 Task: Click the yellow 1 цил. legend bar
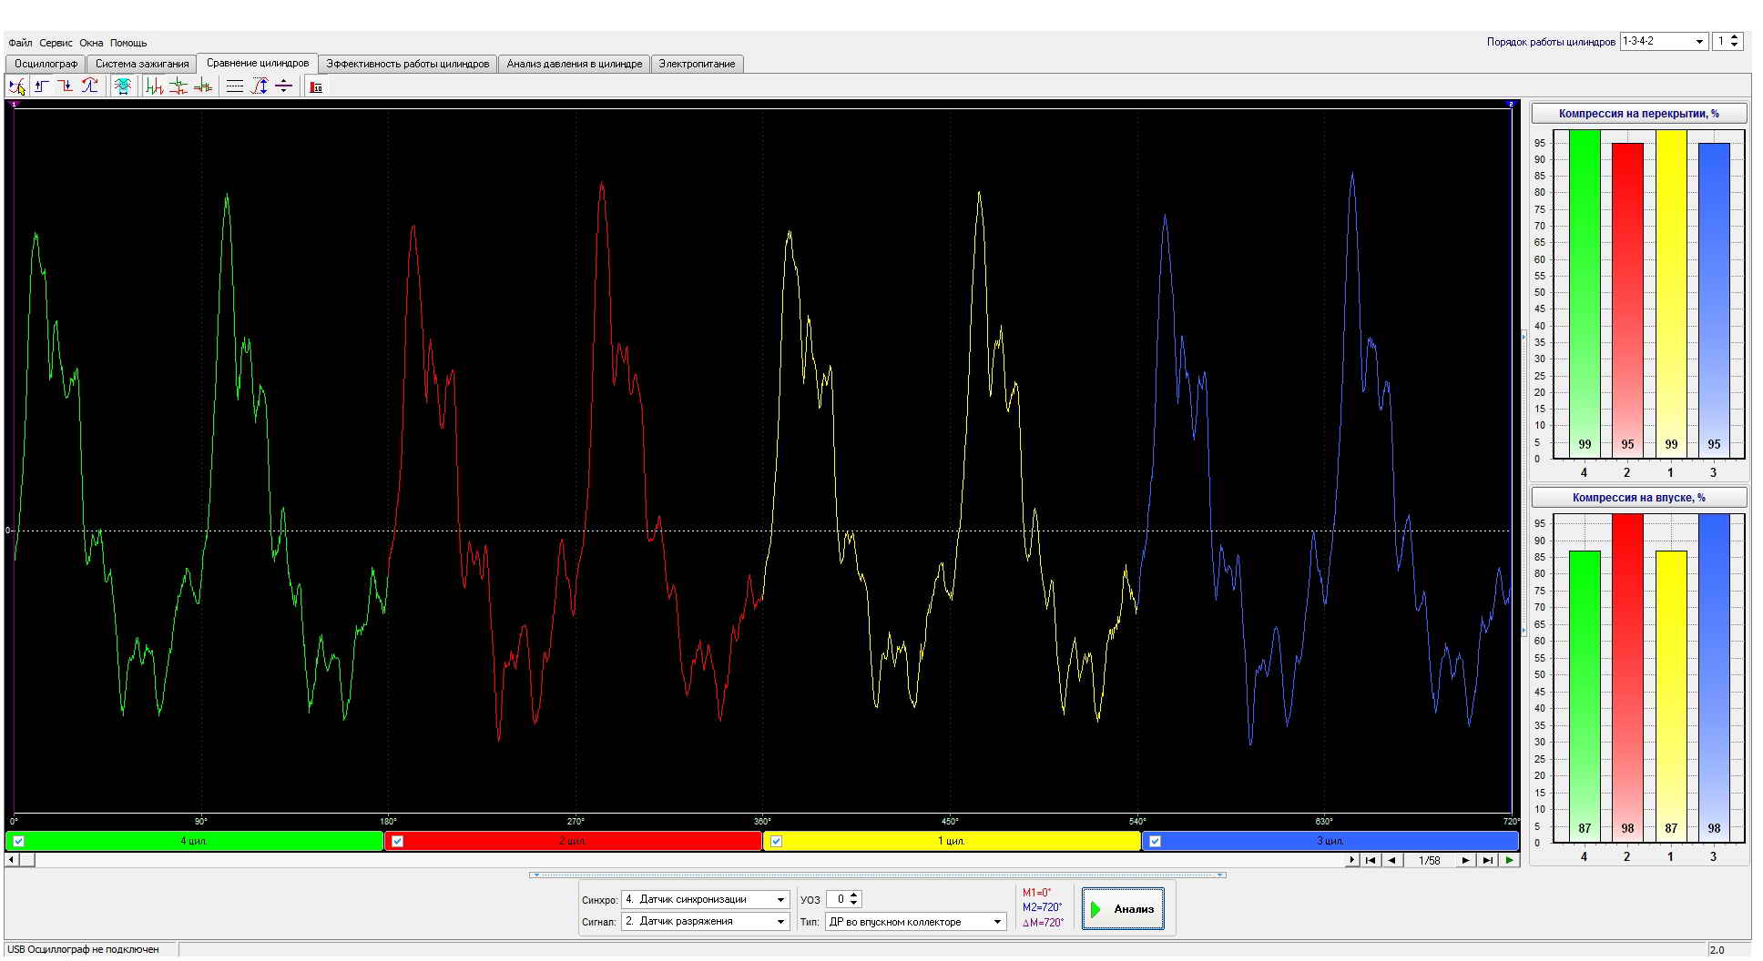pyautogui.click(x=952, y=841)
